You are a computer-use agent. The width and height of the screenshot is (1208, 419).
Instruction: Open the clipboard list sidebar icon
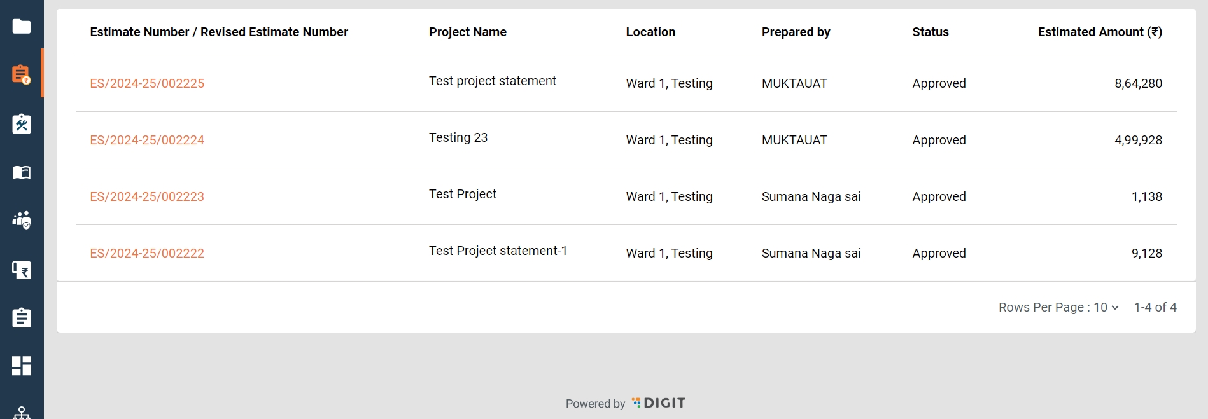(x=22, y=317)
